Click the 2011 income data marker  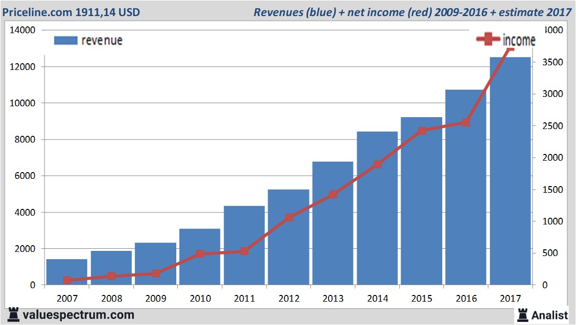pos(245,251)
